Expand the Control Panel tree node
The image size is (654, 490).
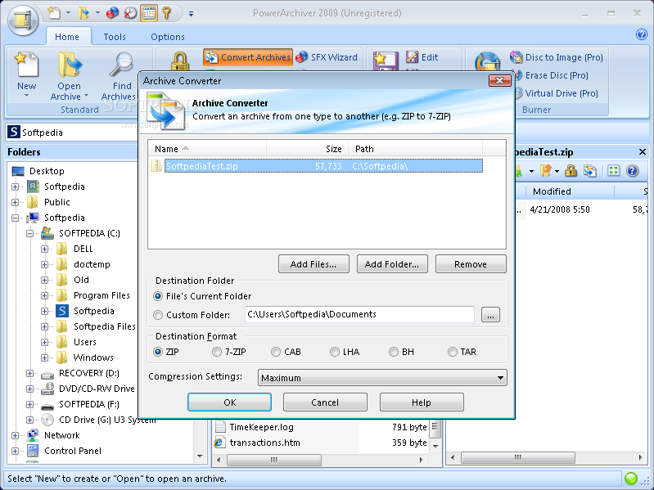(15, 452)
